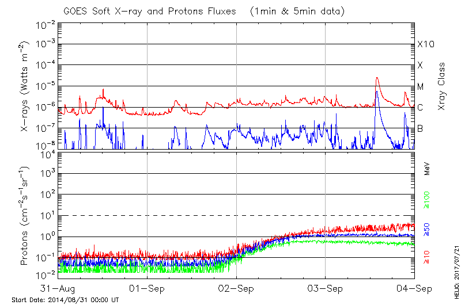Viewport: 461px width, 305px height.
Task: Select the 02-Sep date tick label
Action: click(237, 288)
